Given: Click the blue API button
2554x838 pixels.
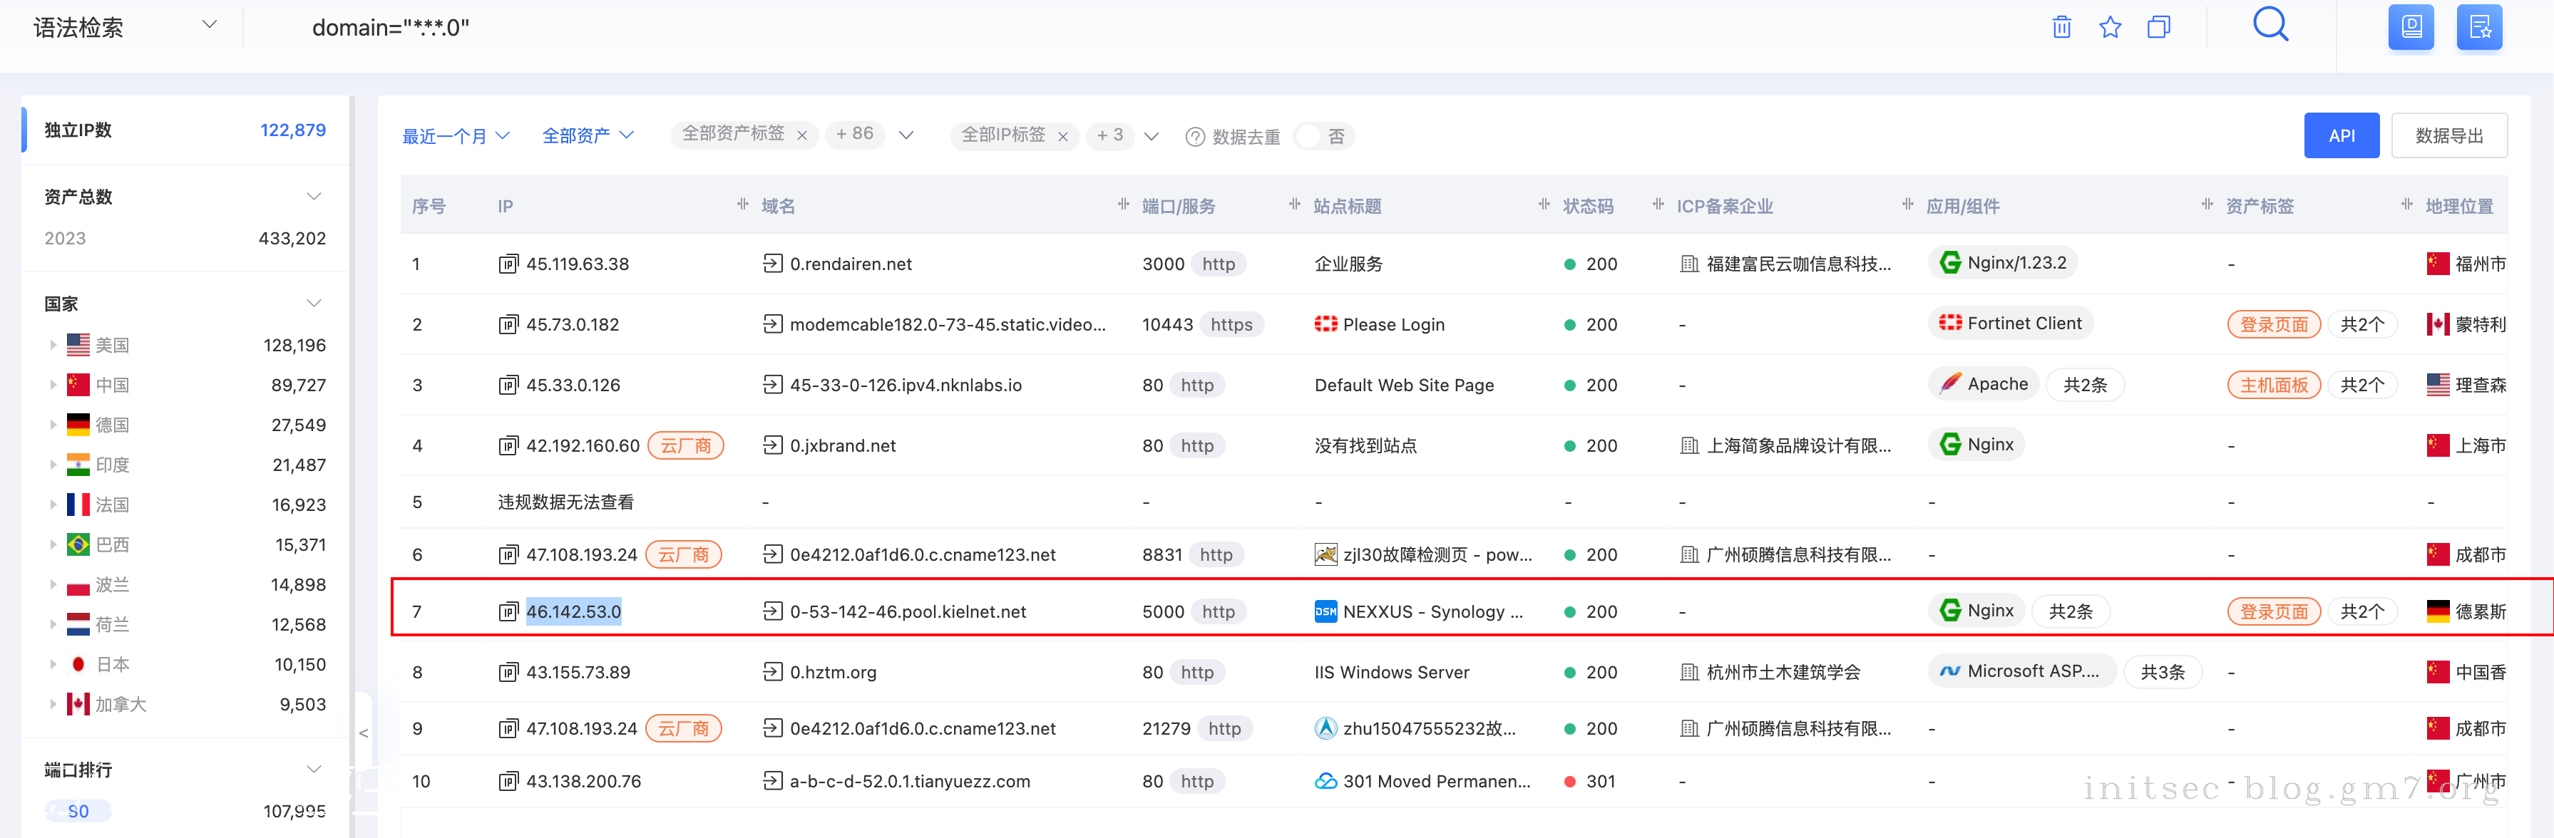Looking at the screenshot, I should point(2341,135).
